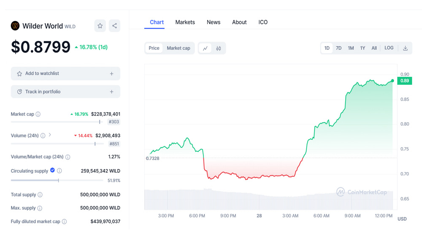Click the WILD ticker symbol
The height and width of the screenshot is (237, 422).
70,27
